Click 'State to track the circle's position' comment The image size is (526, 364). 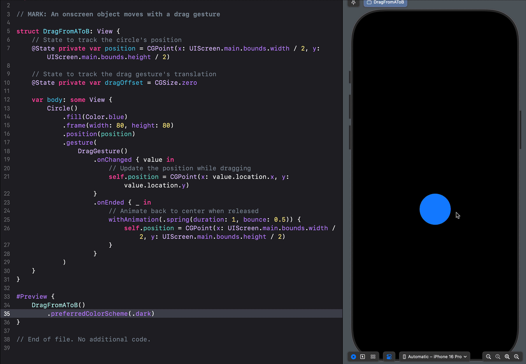click(x=107, y=40)
